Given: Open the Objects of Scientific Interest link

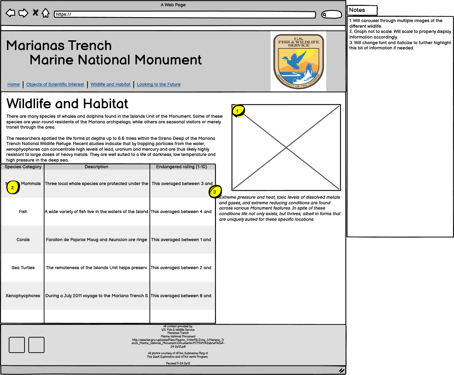Looking at the screenshot, I should click(55, 84).
